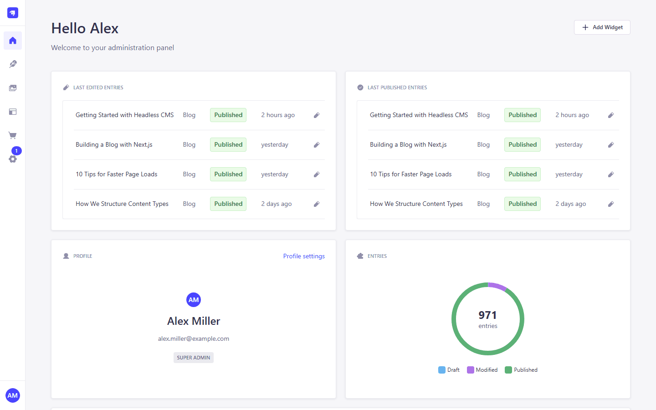Open 'Getting Started with Headless CMS' in Last Edited
656x410 pixels.
pos(125,115)
